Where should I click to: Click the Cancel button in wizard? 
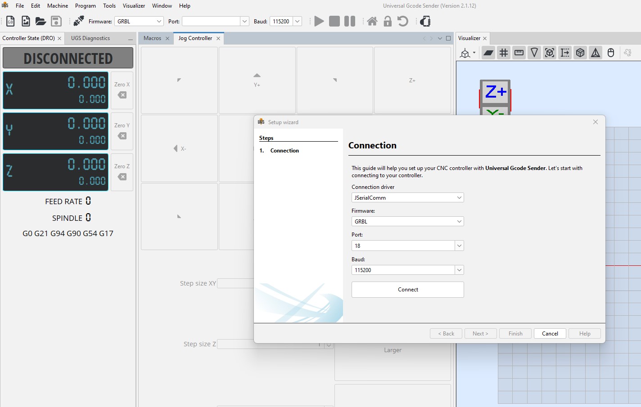(x=550, y=334)
